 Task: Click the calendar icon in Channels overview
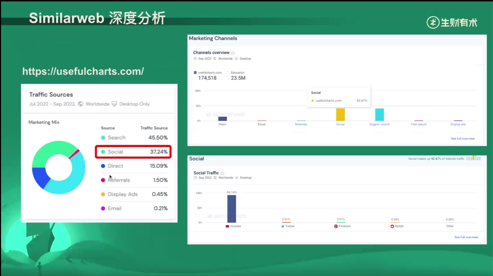195,59
